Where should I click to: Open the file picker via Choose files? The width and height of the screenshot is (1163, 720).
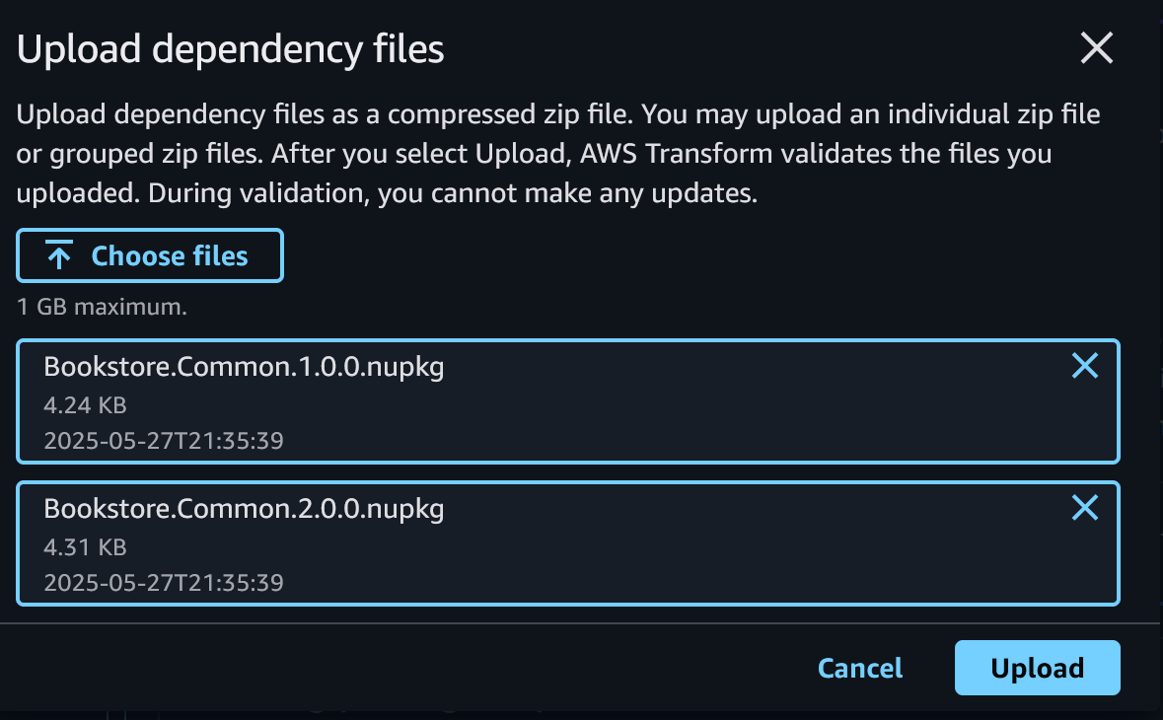(x=149, y=254)
